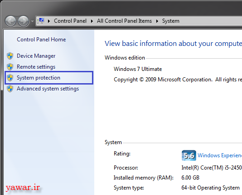Expand arrow before System breadcrumb
This screenshot has height=195, width=242.
(x=157, y=21)
